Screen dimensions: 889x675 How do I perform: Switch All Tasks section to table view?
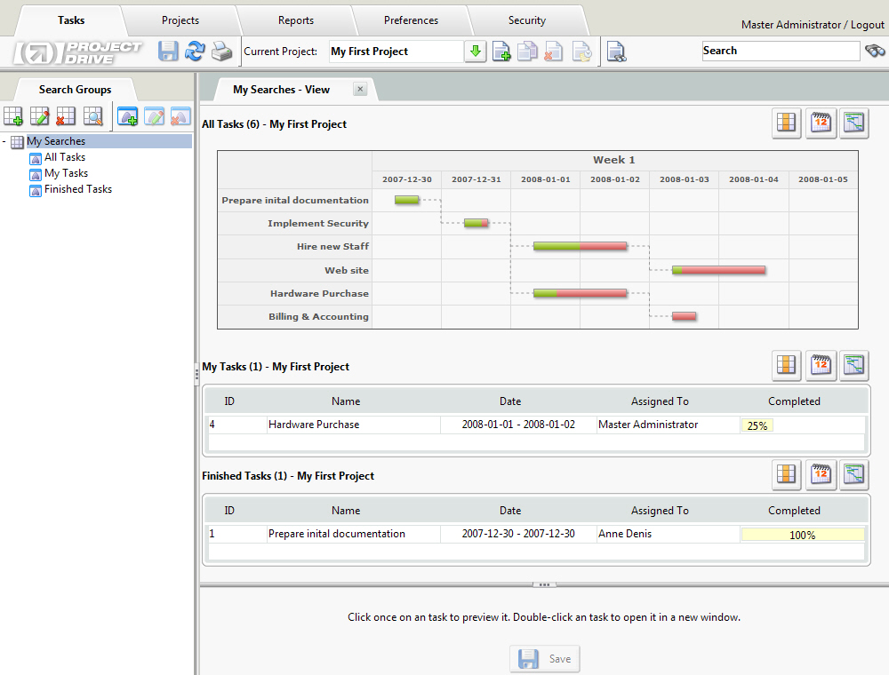pyautogui.click(x=787, y=123)
